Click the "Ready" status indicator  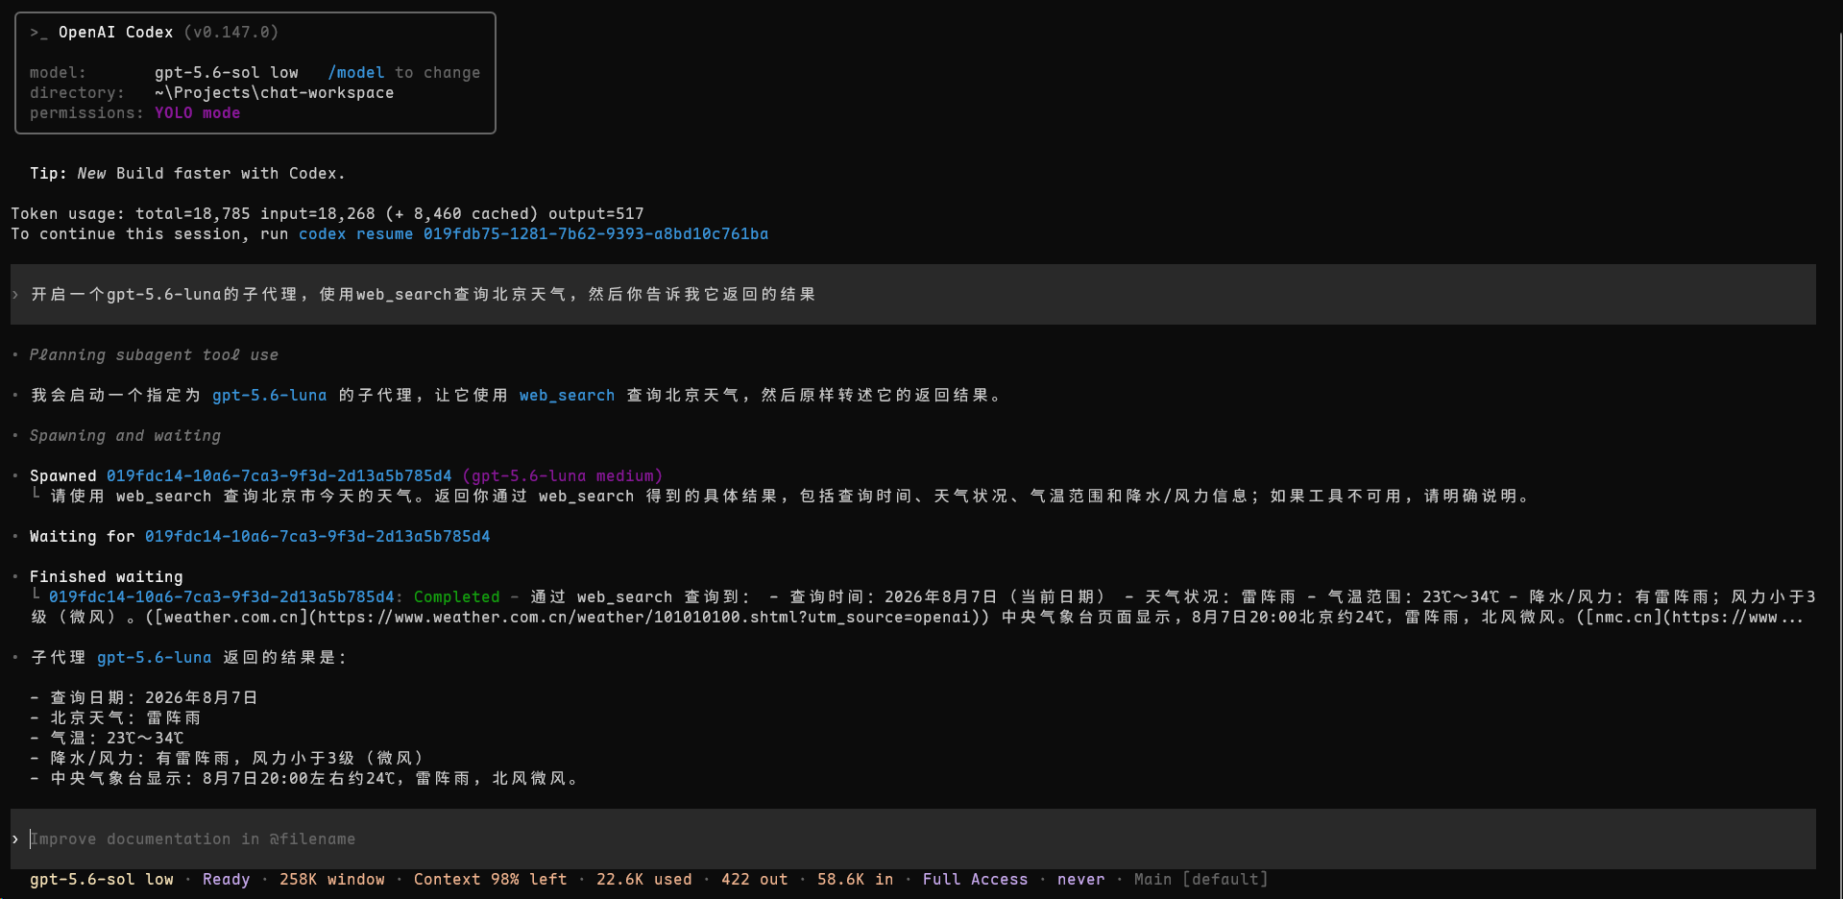tap(227, 880)
